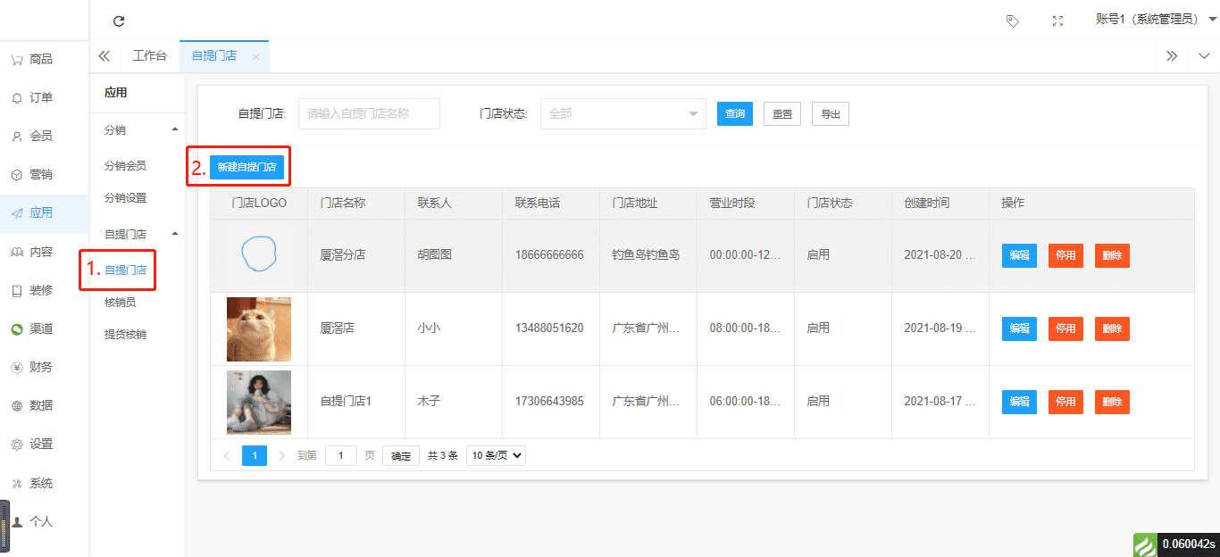The width and height of the screenshot is (1220, 557).
Task: Click the 自提门店 name search field
Action: pos(369,114)
